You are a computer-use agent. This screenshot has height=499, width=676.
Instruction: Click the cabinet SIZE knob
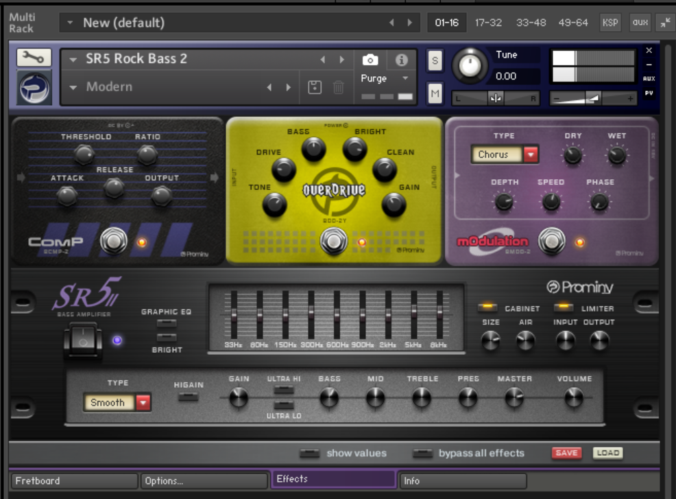(491, 341)
